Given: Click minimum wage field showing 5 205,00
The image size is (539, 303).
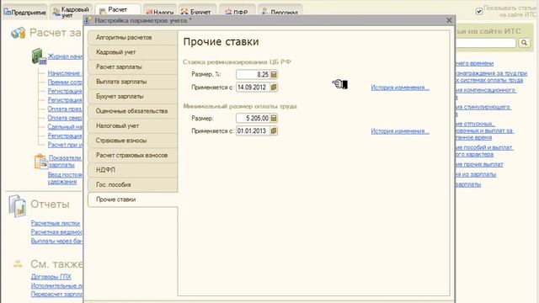Looking at the screenshot, I should 253,118.
